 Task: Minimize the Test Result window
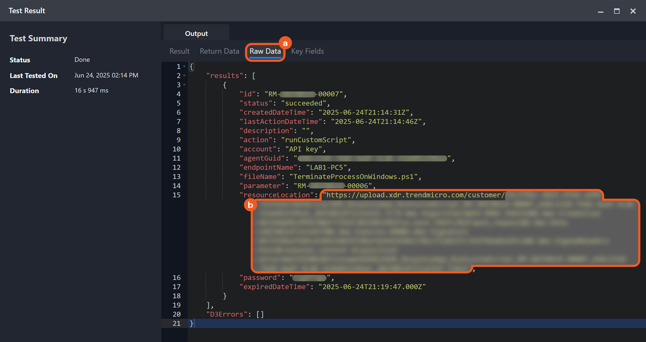click(x=600, y=11)
